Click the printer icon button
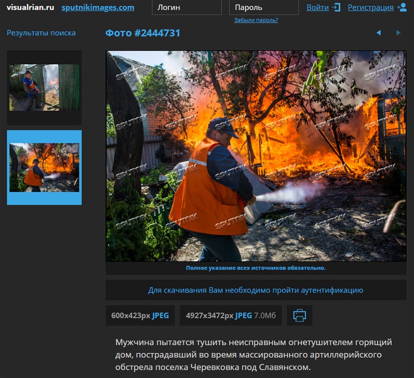414x378 pixels. [300, 315]
